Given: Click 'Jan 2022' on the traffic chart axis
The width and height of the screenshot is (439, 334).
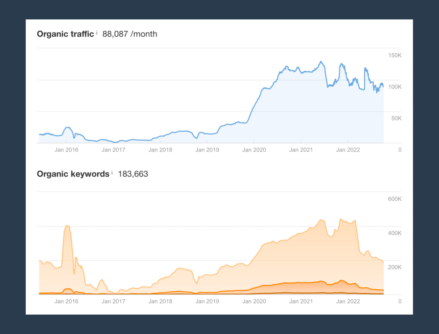Looking at the screenshot, I should [348, 150].
